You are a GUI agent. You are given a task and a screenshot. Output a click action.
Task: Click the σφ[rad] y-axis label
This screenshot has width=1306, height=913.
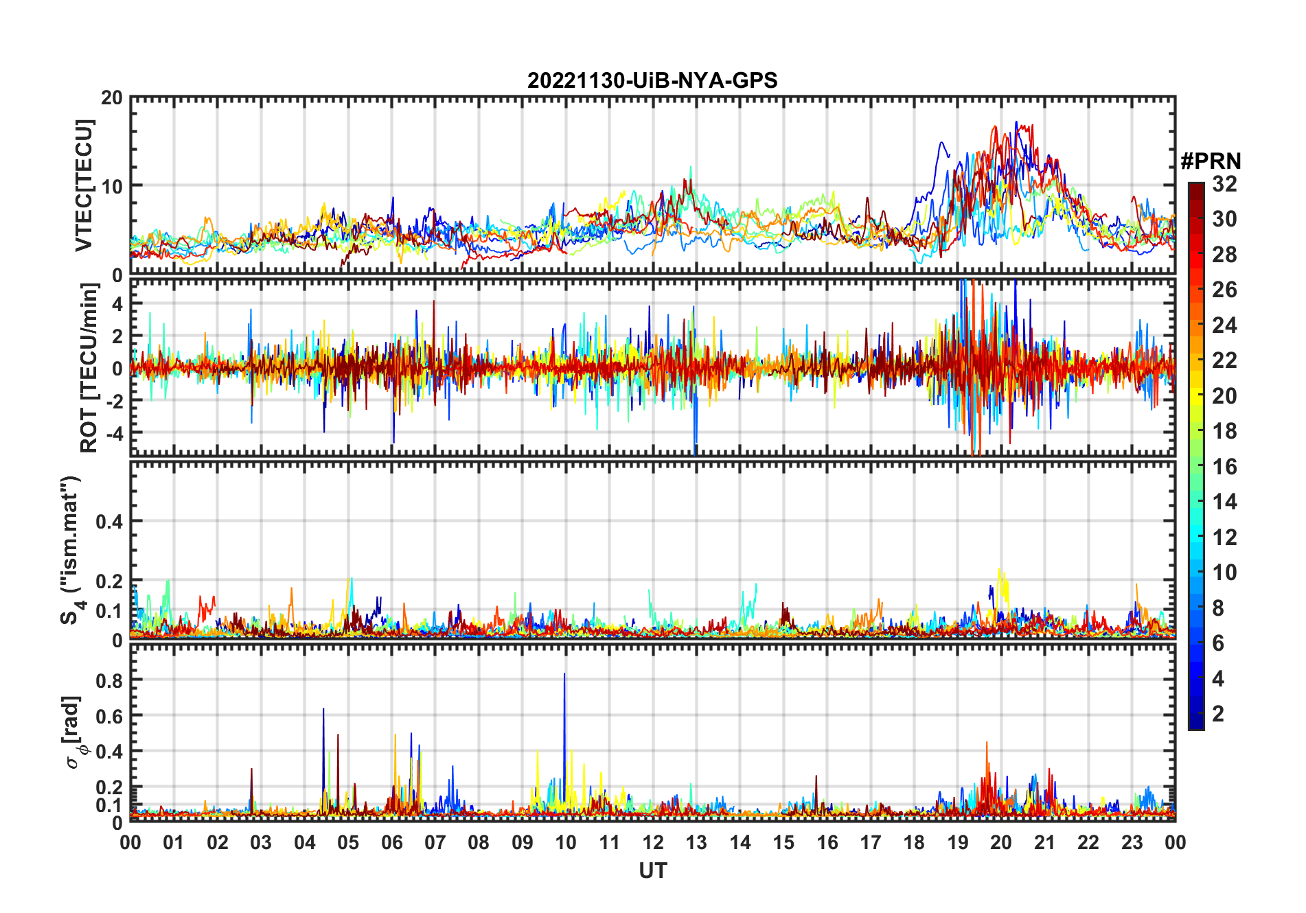[73, 732]
